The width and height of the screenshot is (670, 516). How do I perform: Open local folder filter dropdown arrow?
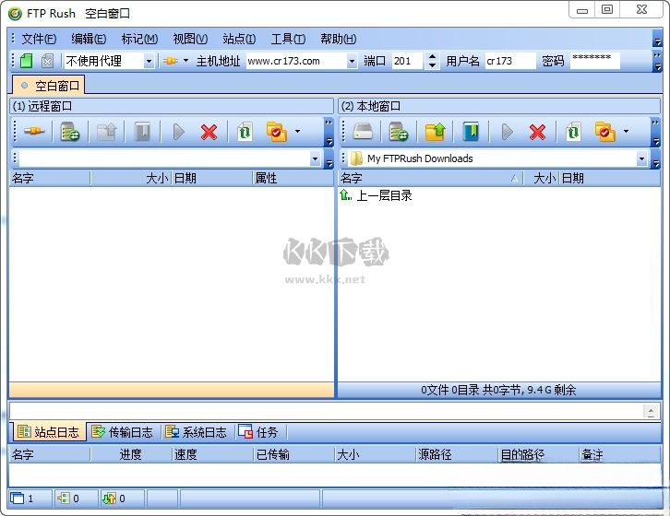click(626, 132)
